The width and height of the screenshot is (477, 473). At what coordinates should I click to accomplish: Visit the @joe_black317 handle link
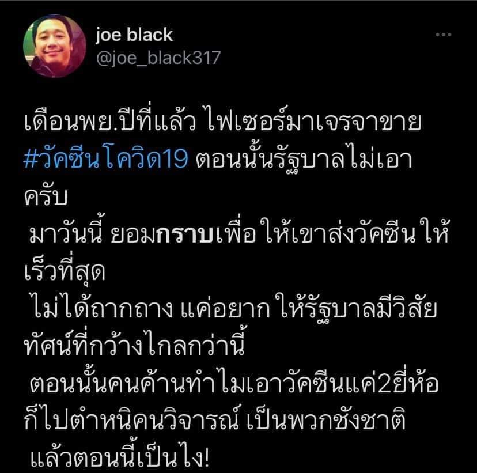click(158, 58)
